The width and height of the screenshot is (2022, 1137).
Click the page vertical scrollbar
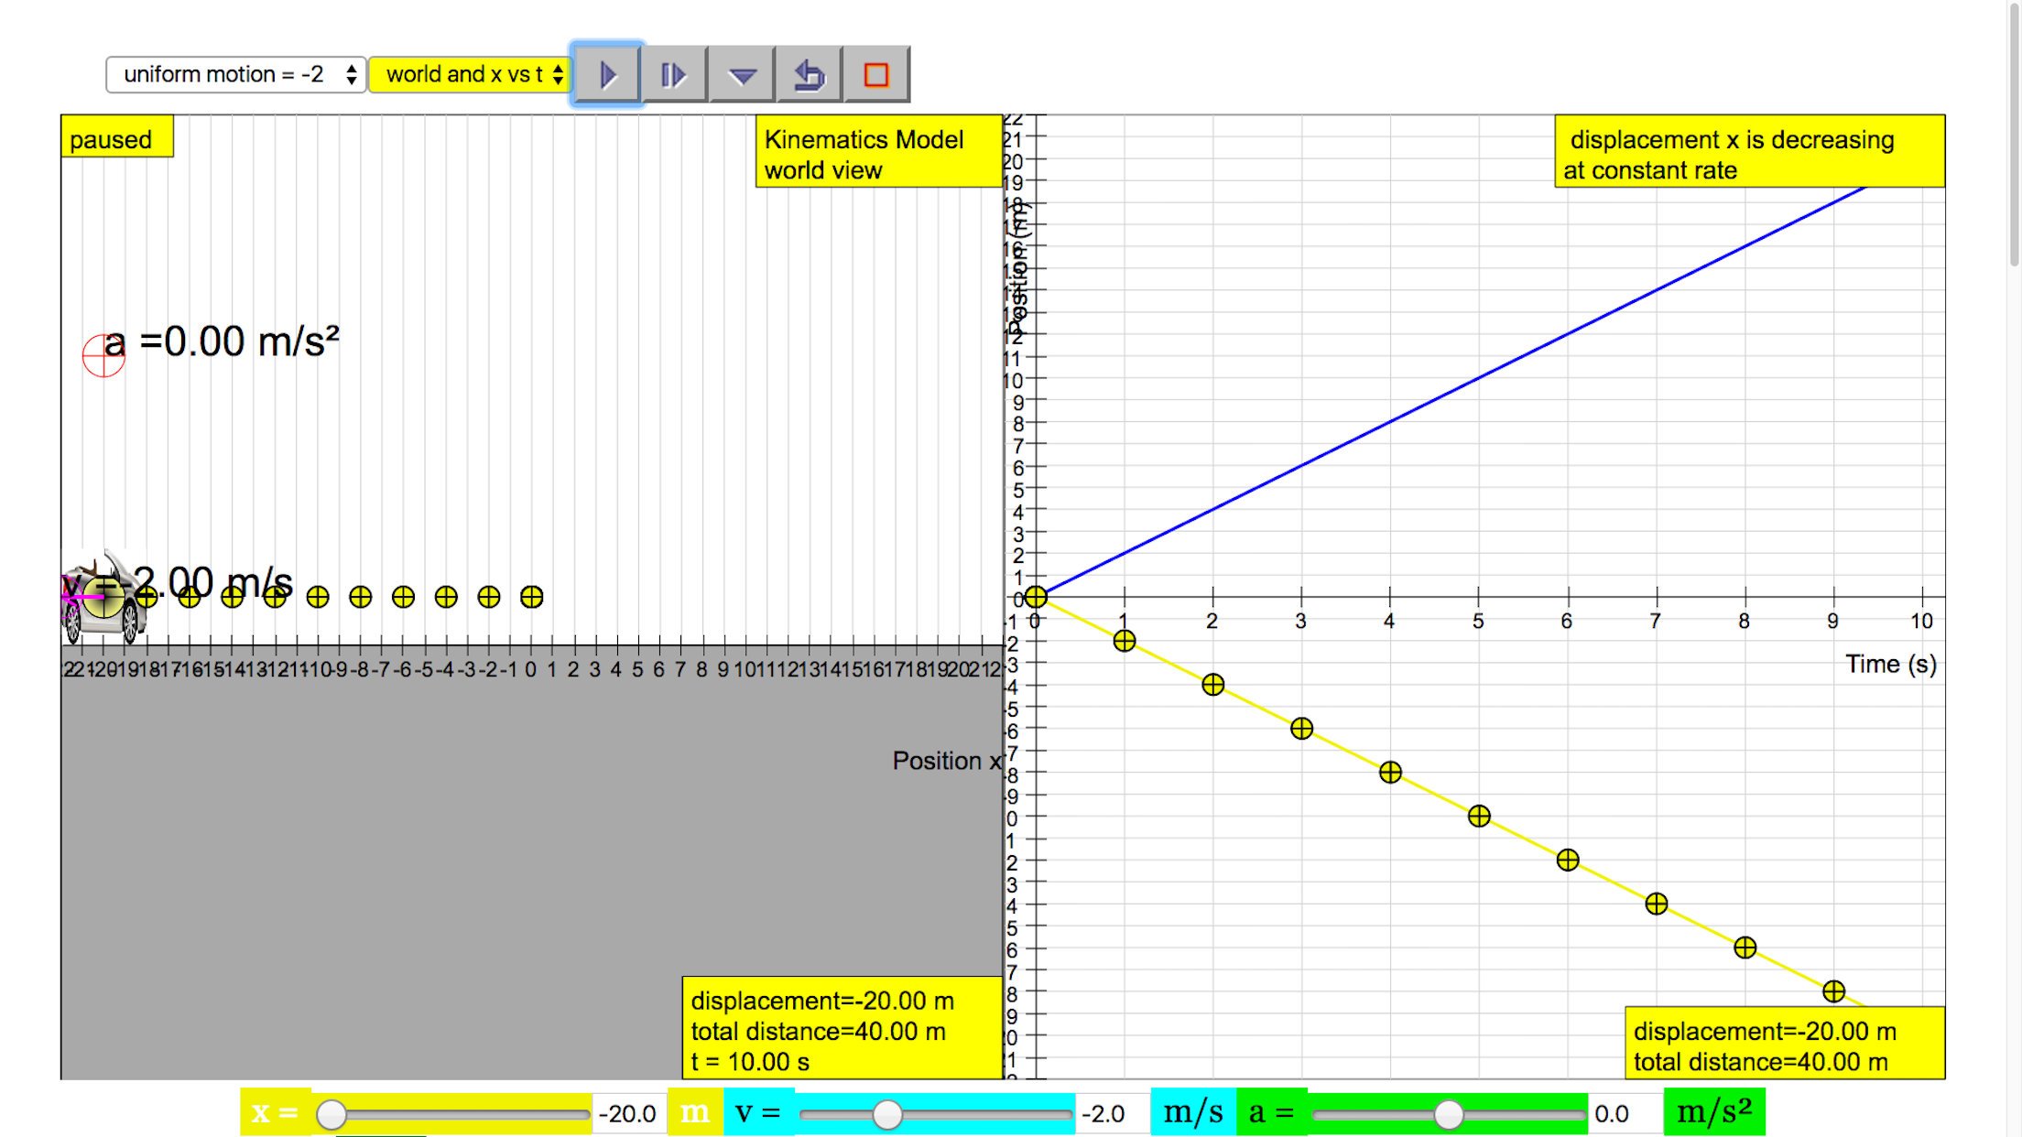click(x=2013, y=137)
